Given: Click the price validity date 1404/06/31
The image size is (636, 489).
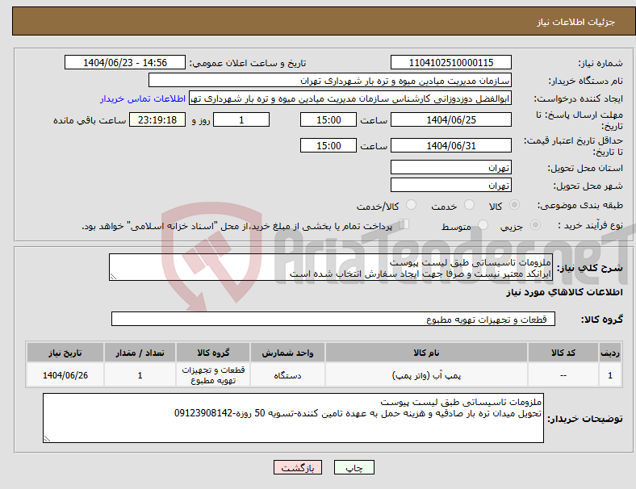Looking at the screenshot, I should tap(451, 145).
